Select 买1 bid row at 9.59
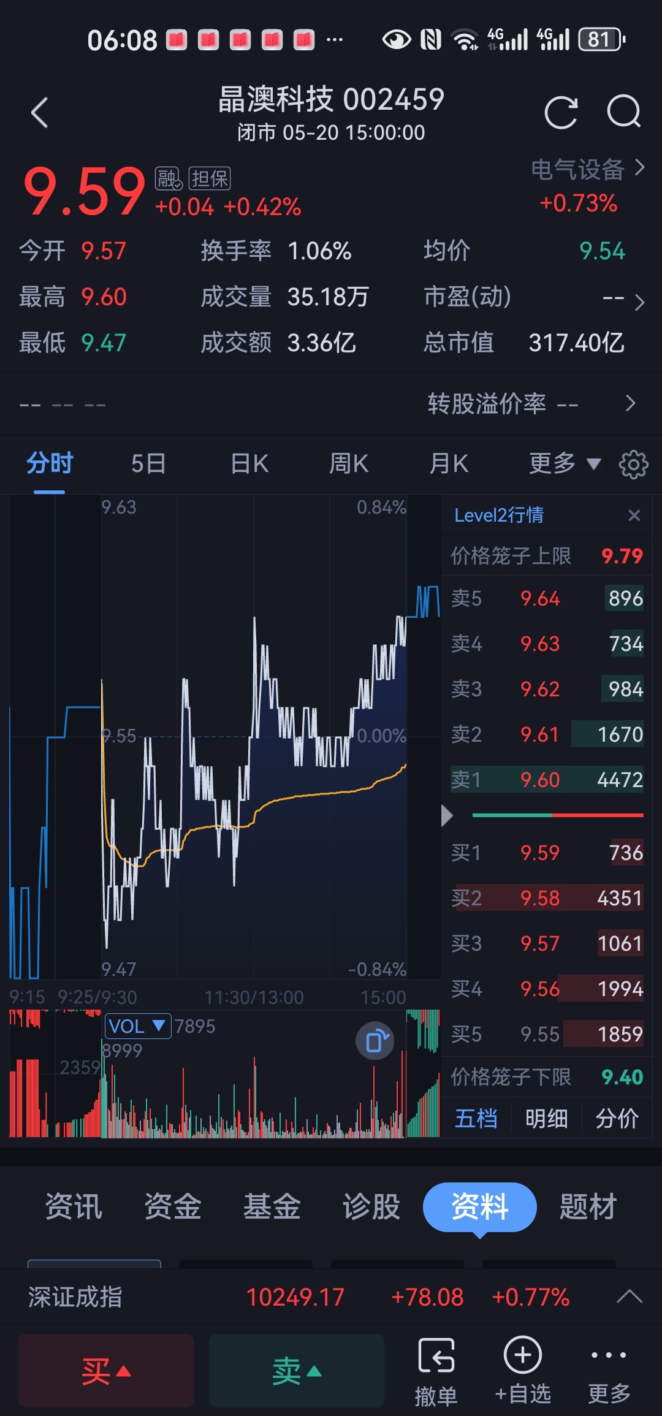 click(547, 853)
